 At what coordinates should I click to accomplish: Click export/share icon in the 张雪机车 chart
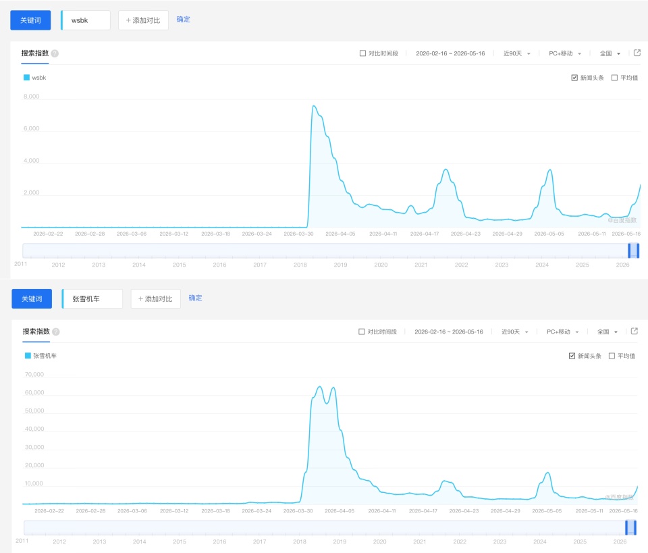pyautogui.click(x=634, y=331)
